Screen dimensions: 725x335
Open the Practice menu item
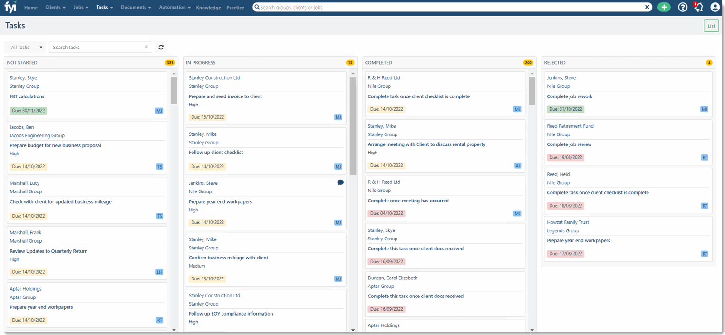point(235,7)
